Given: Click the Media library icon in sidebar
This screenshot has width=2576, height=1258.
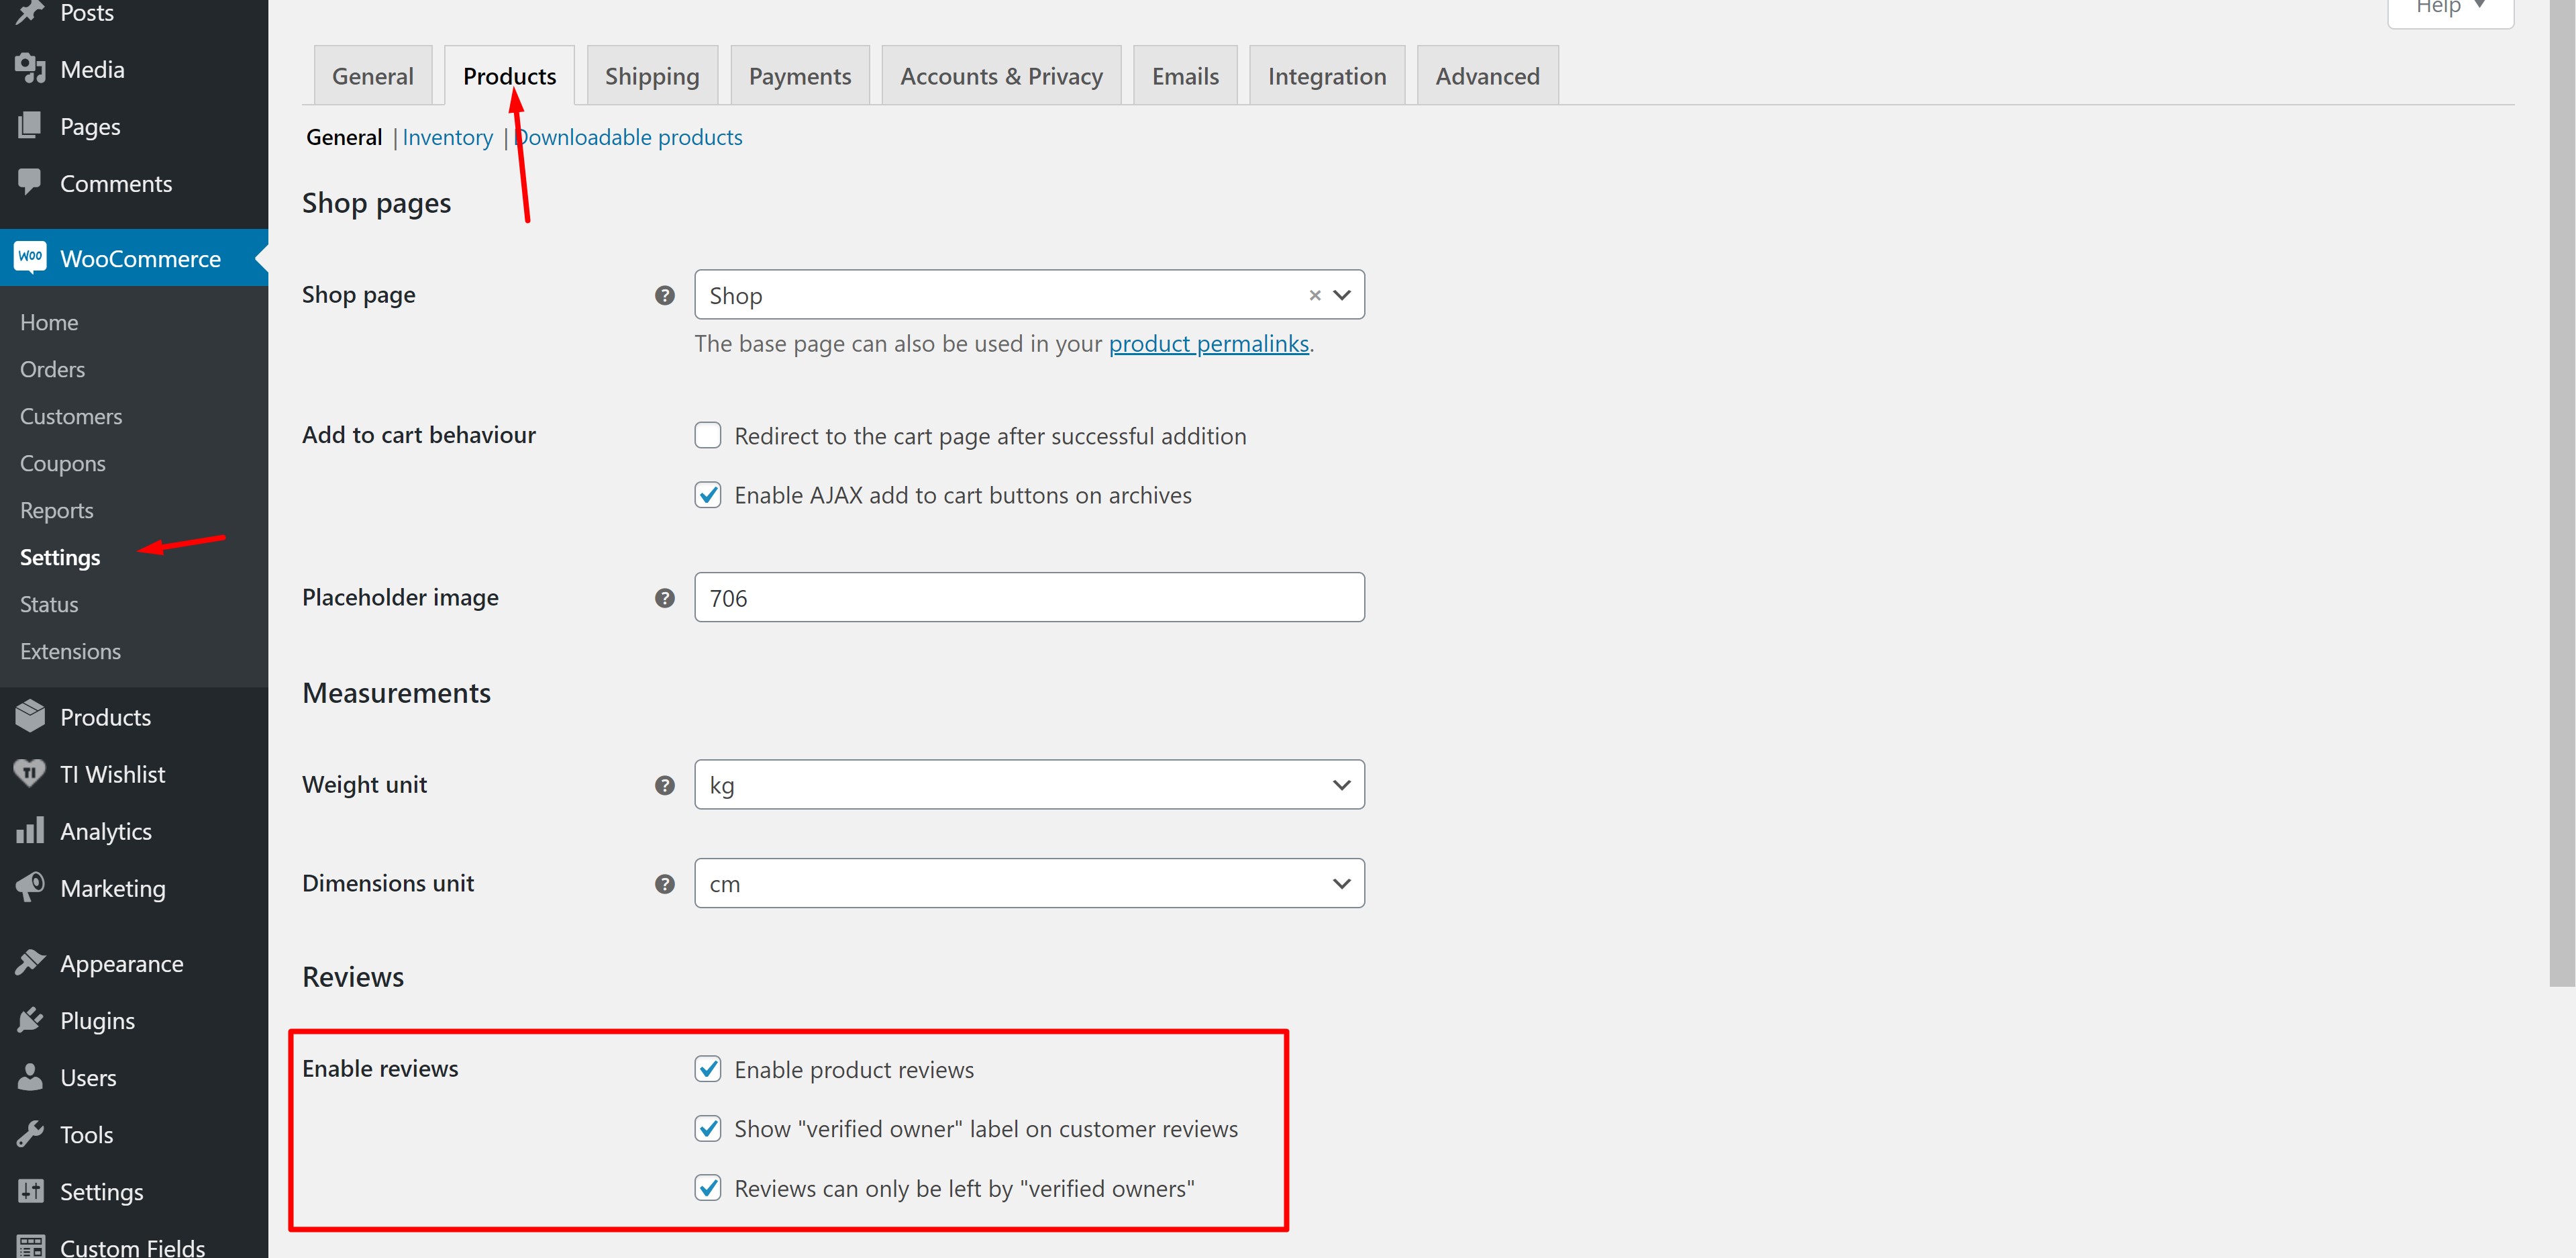Looking at the screenshot, I should coord(30,69).
